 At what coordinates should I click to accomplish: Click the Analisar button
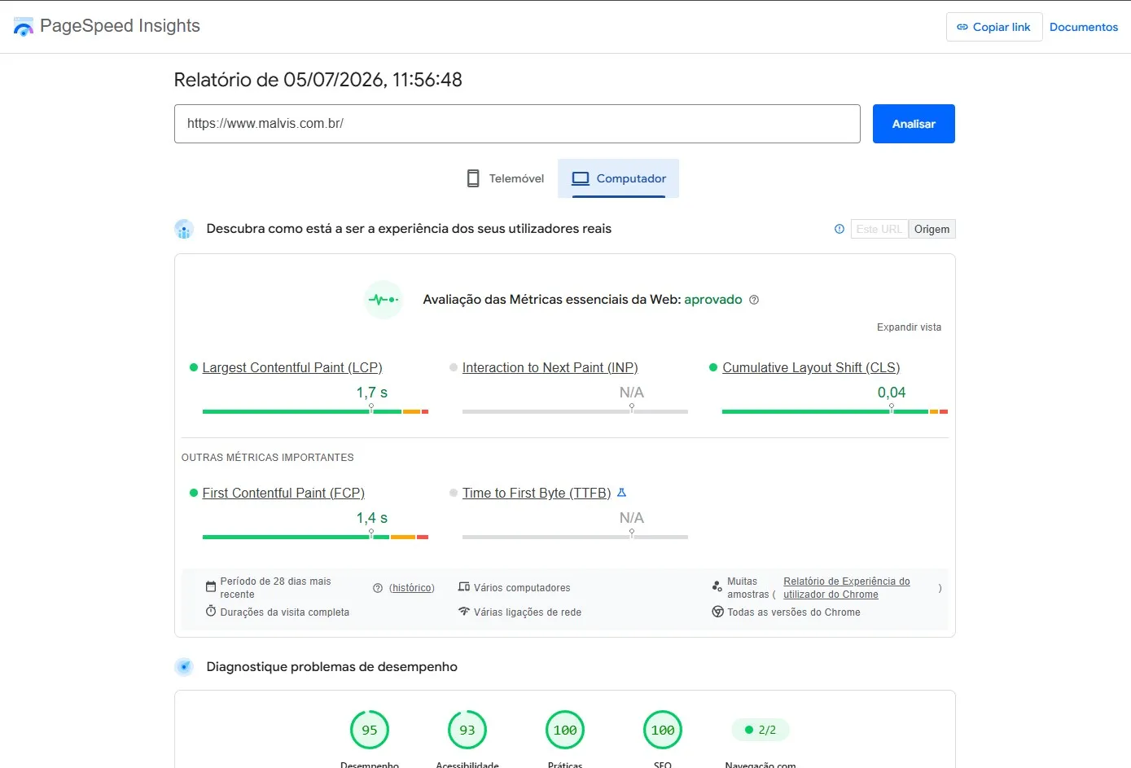pyautogui.click(x=914, y=124)
